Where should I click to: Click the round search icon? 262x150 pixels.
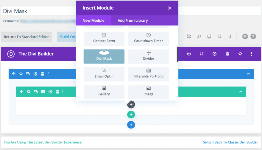coord(245,36)
